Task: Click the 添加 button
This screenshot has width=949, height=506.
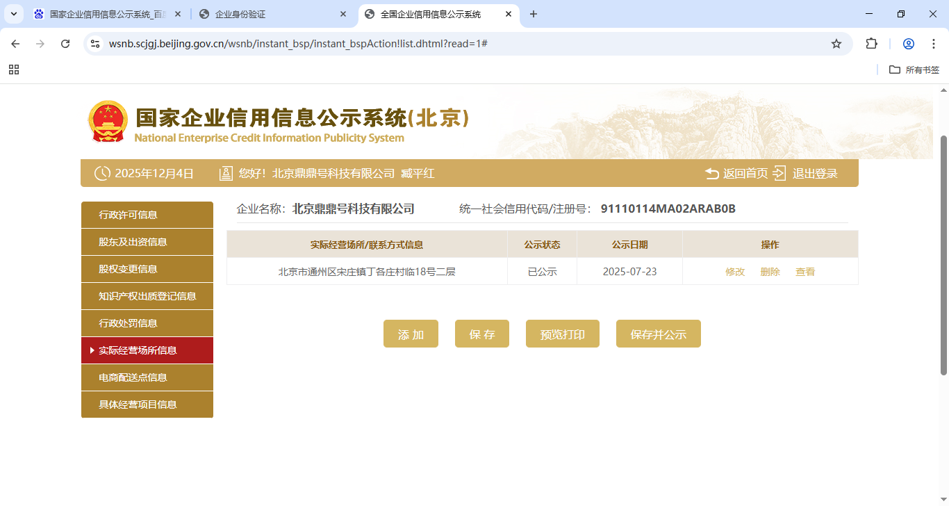Action: coord(411,334)
